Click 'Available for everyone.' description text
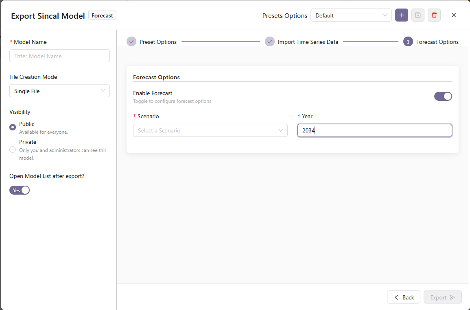 click(44, 132)
